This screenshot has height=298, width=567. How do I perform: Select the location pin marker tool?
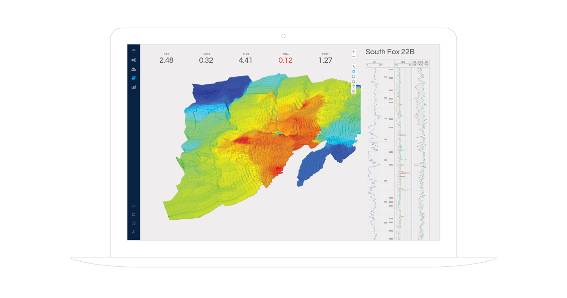353,86
